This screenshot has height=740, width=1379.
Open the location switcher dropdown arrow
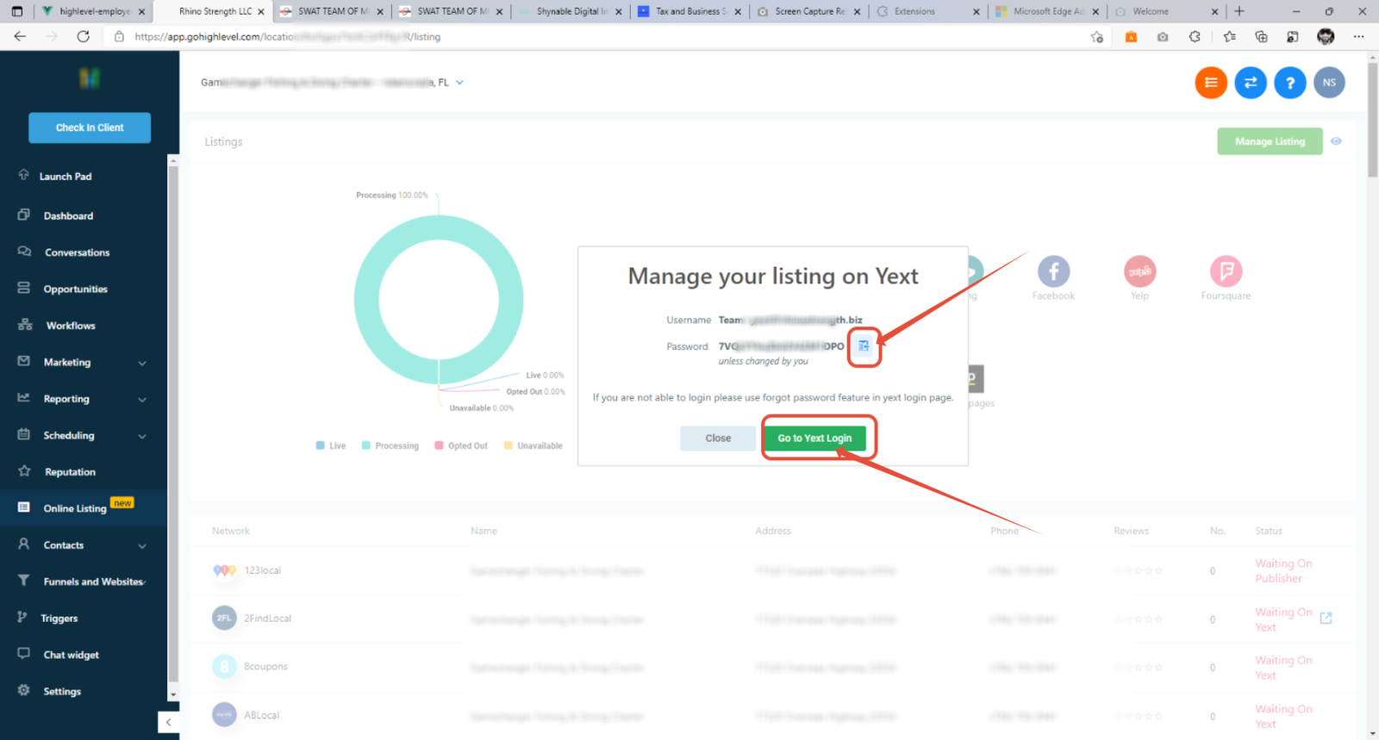pos(460,83)
